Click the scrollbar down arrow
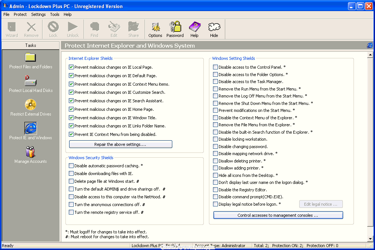 point(370,239)
